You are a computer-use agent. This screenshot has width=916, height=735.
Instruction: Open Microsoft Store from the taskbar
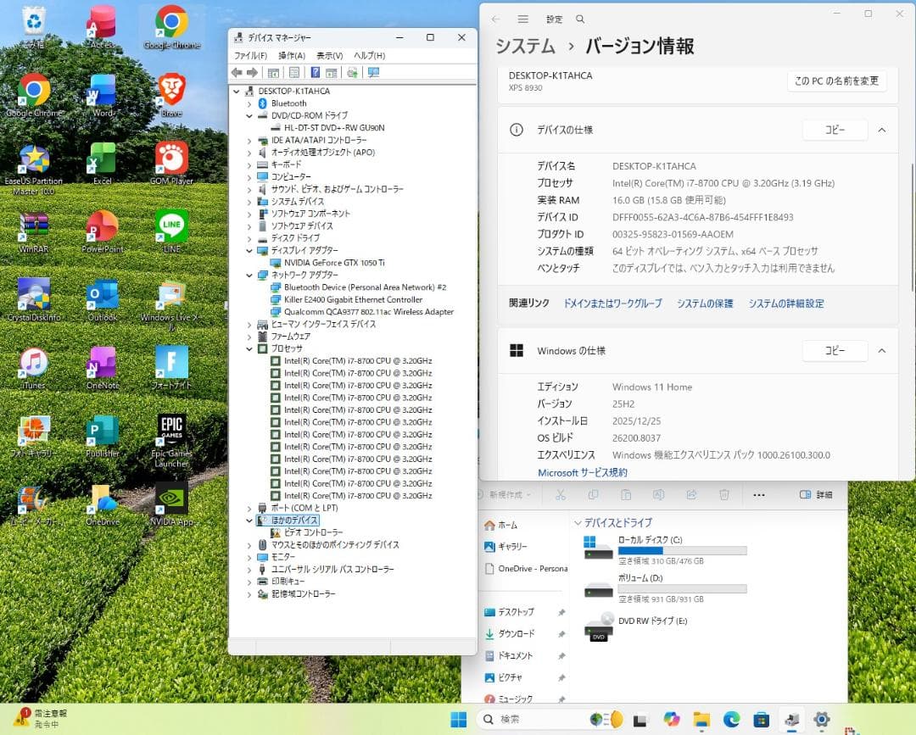point(761,719)
